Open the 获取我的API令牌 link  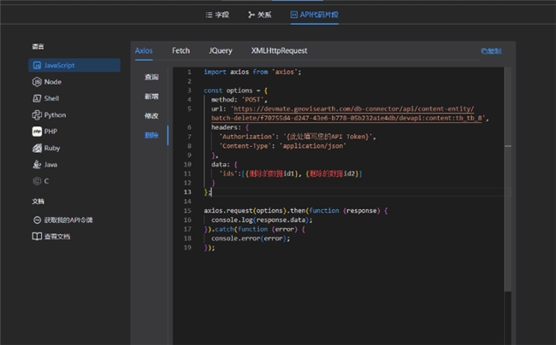(68, 220)
